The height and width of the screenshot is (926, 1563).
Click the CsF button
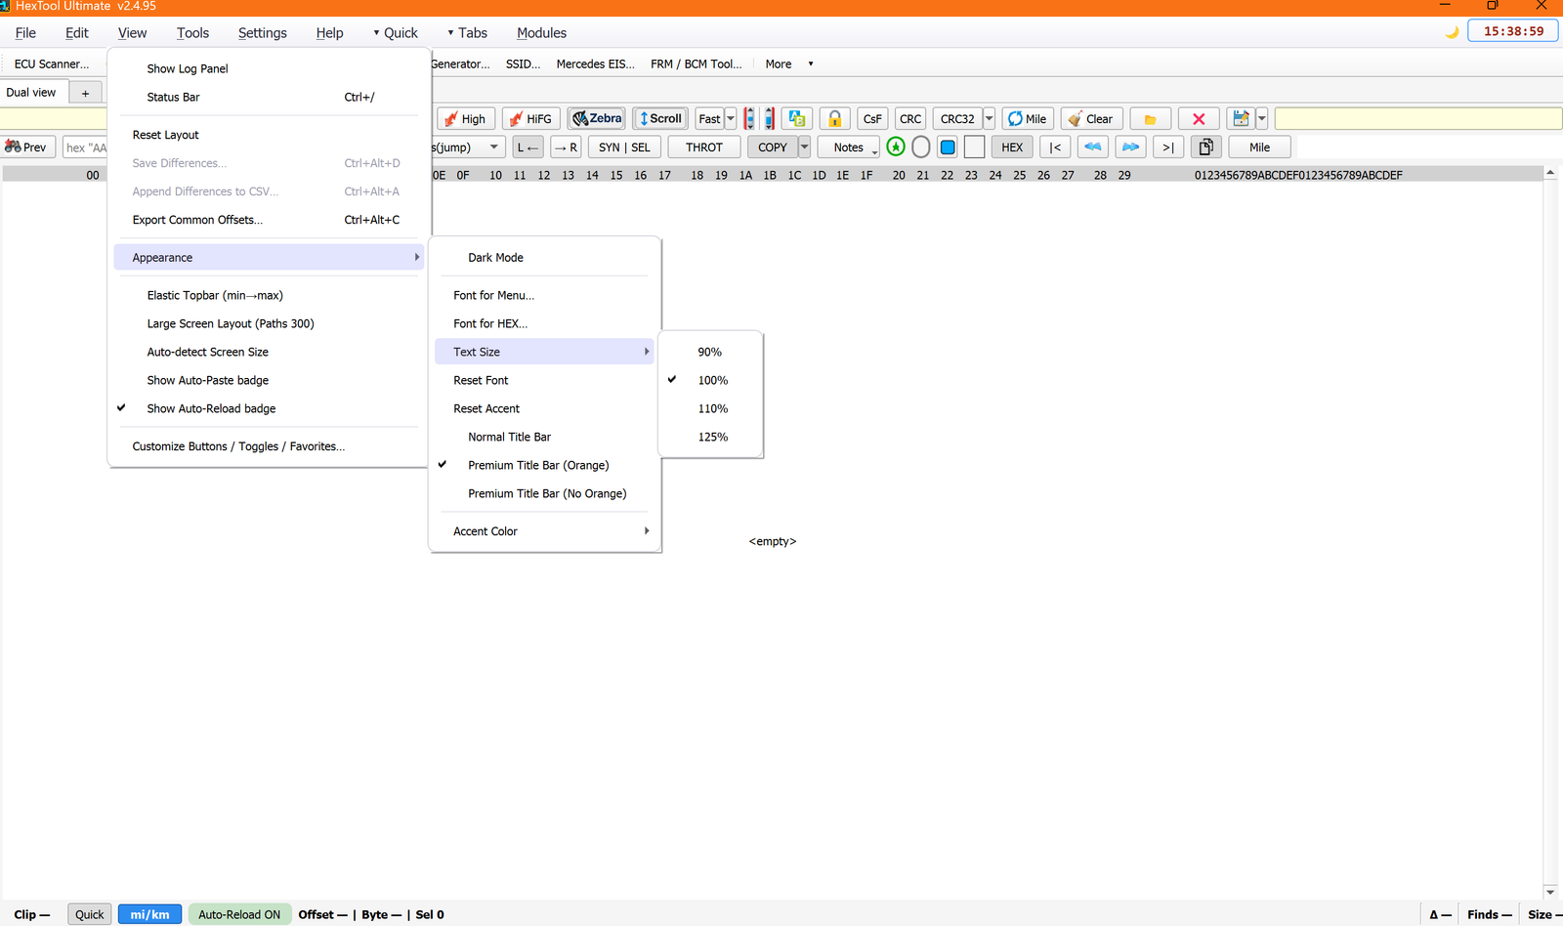(x=872, y=119)
